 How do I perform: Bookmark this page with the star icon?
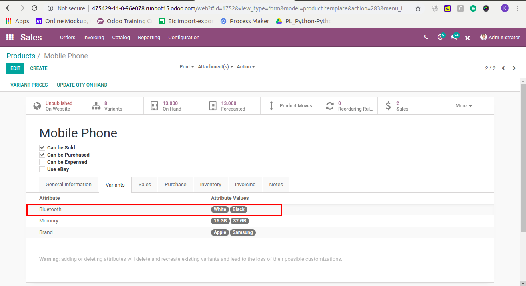click(418, 8)
